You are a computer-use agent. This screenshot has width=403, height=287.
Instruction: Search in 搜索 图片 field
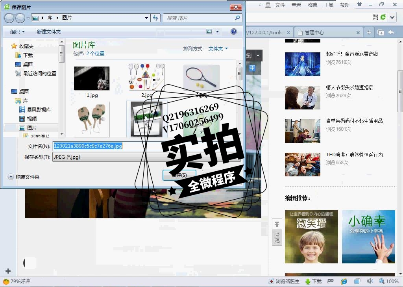(x=199, y=18)
